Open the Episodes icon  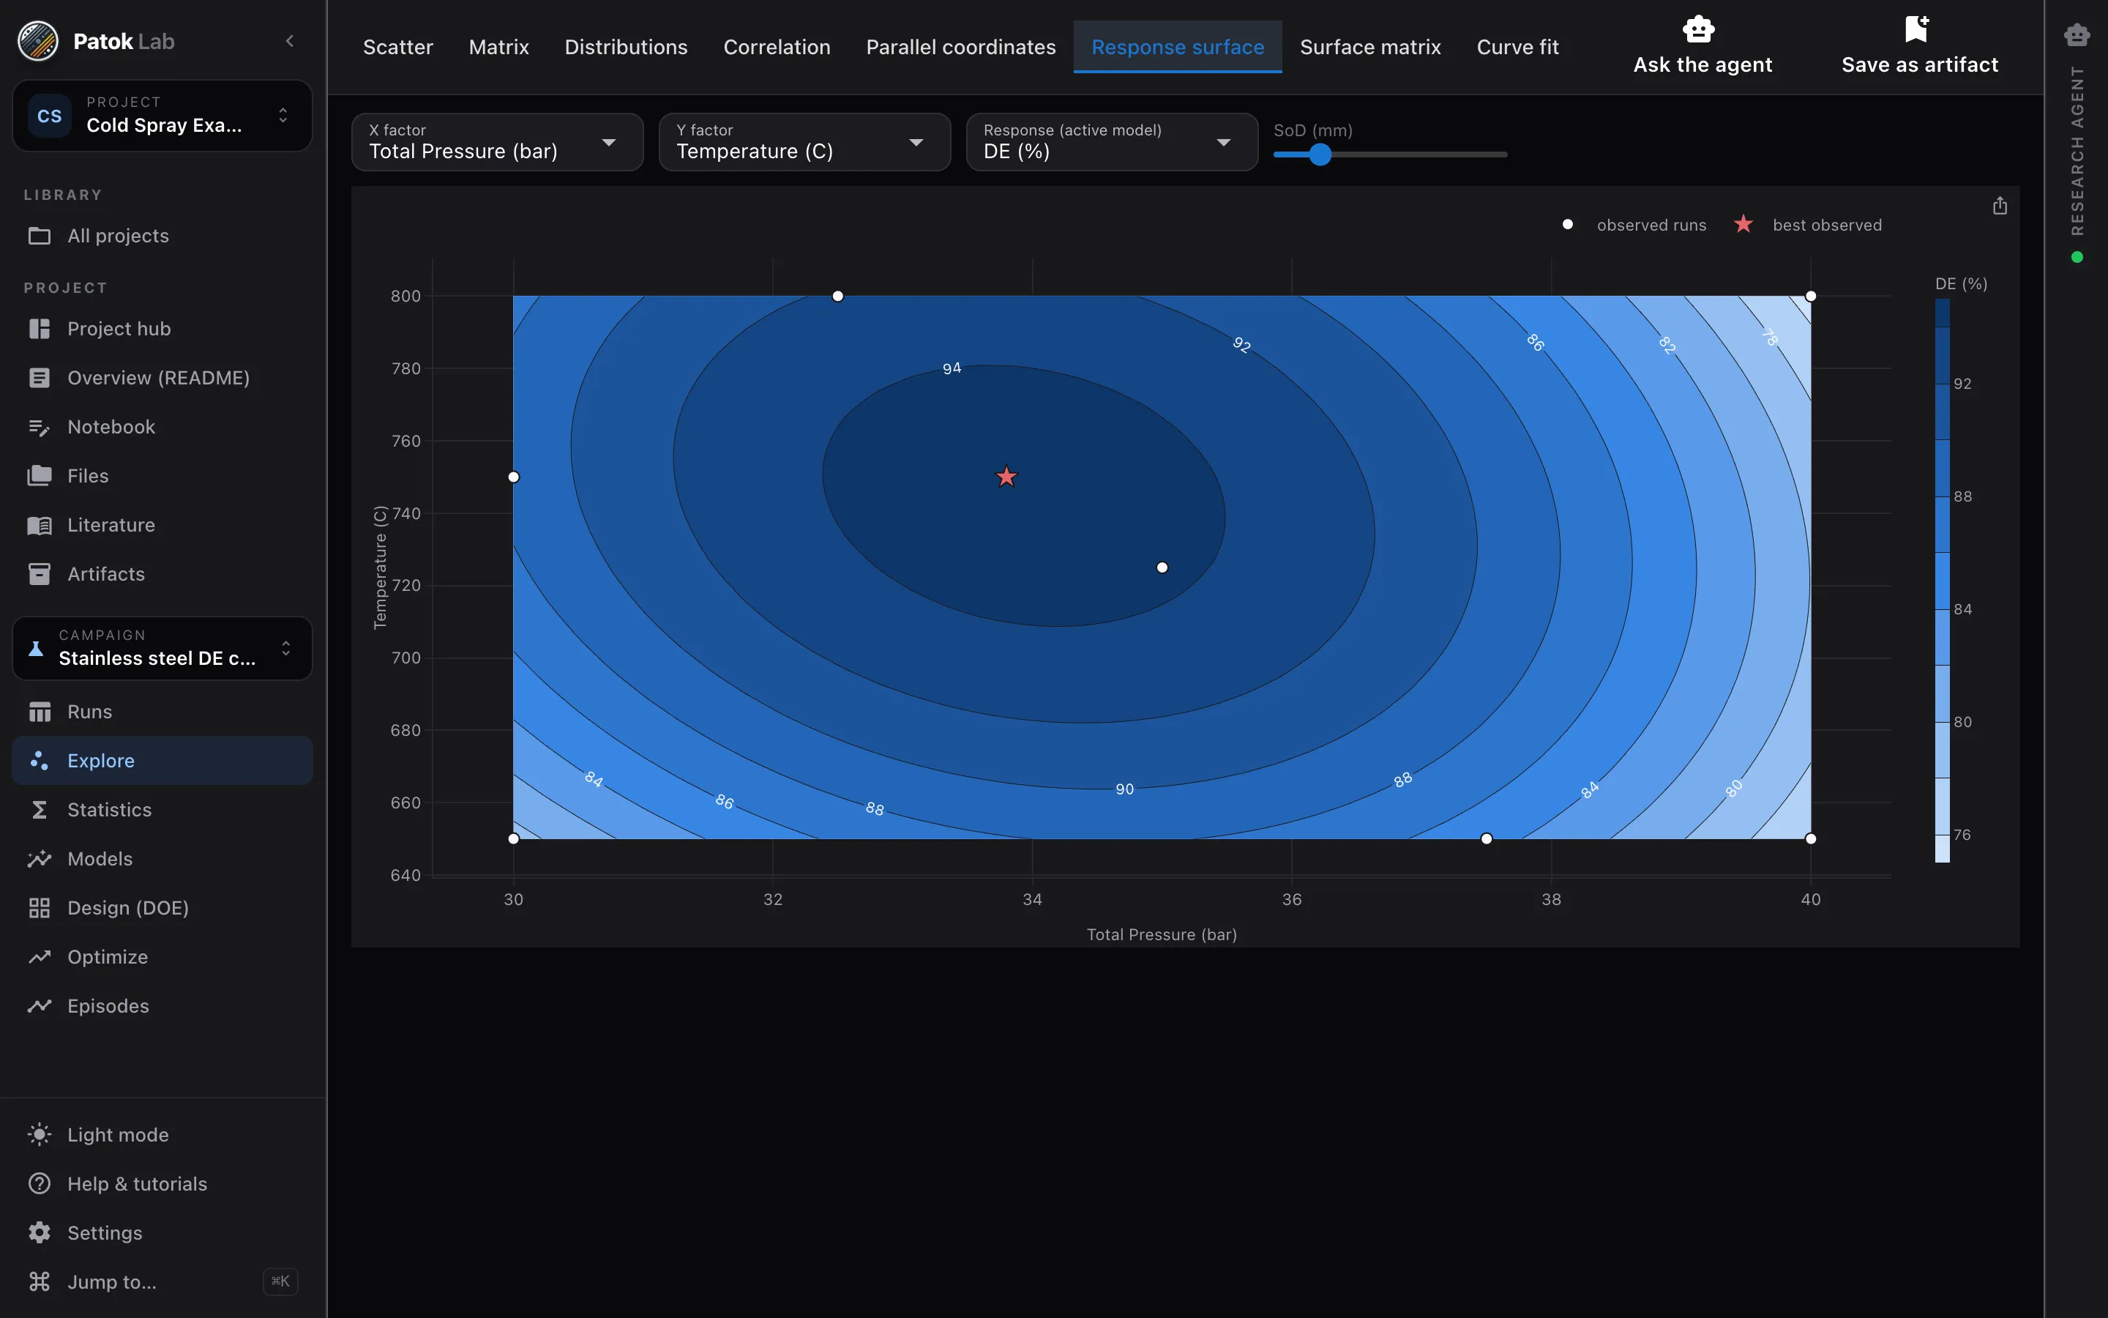pos(40,1006)
